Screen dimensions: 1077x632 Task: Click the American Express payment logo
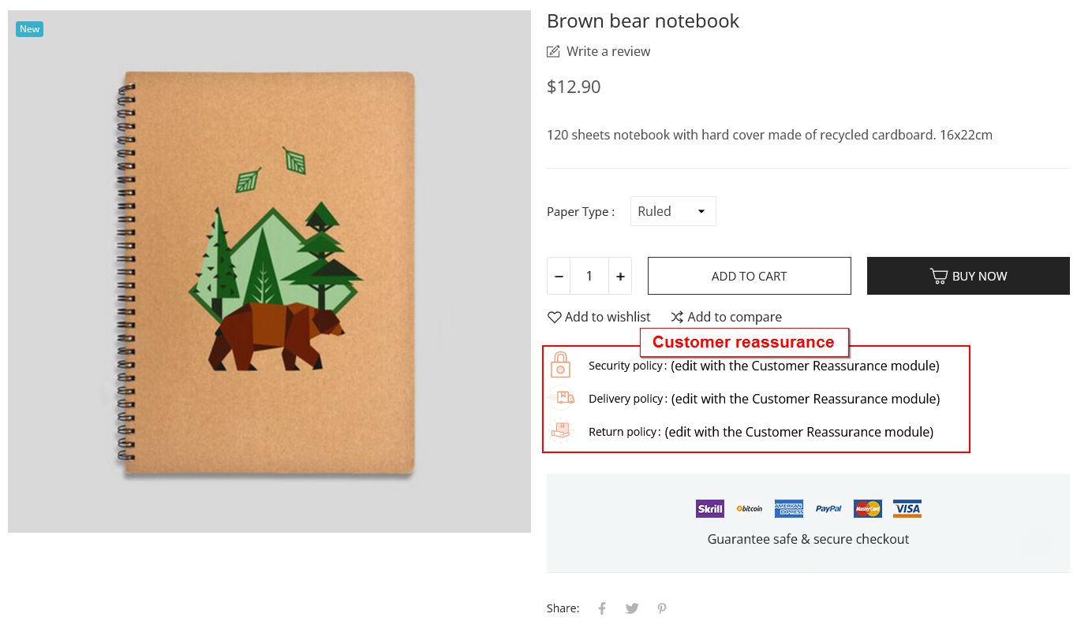tap(789, 508)
